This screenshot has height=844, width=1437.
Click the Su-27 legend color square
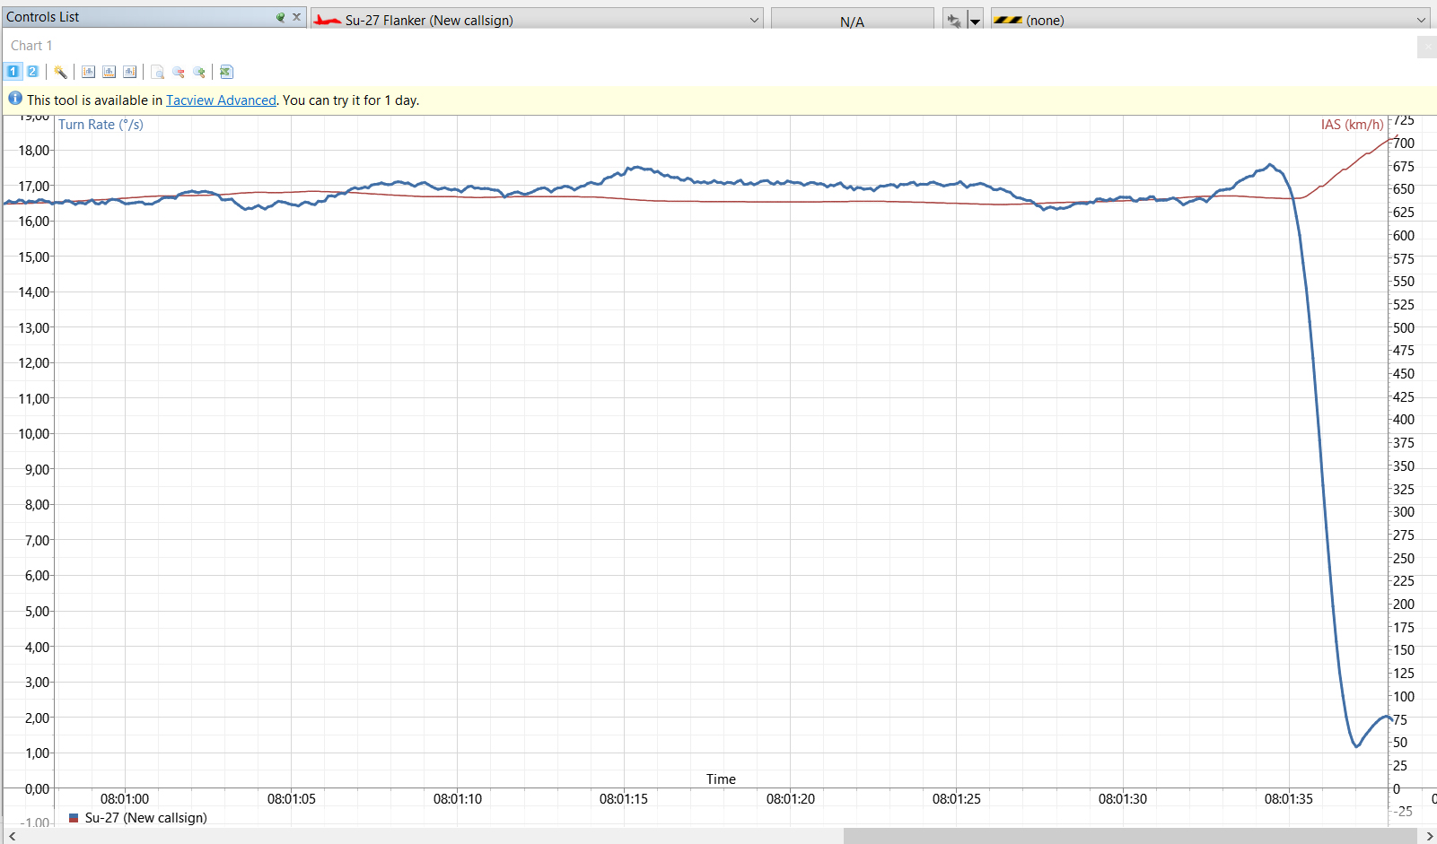74,818
